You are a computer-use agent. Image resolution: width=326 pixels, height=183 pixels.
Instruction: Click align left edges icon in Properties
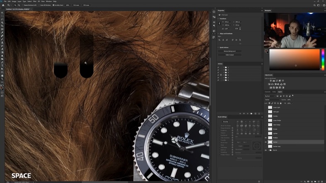click(219, 40)
